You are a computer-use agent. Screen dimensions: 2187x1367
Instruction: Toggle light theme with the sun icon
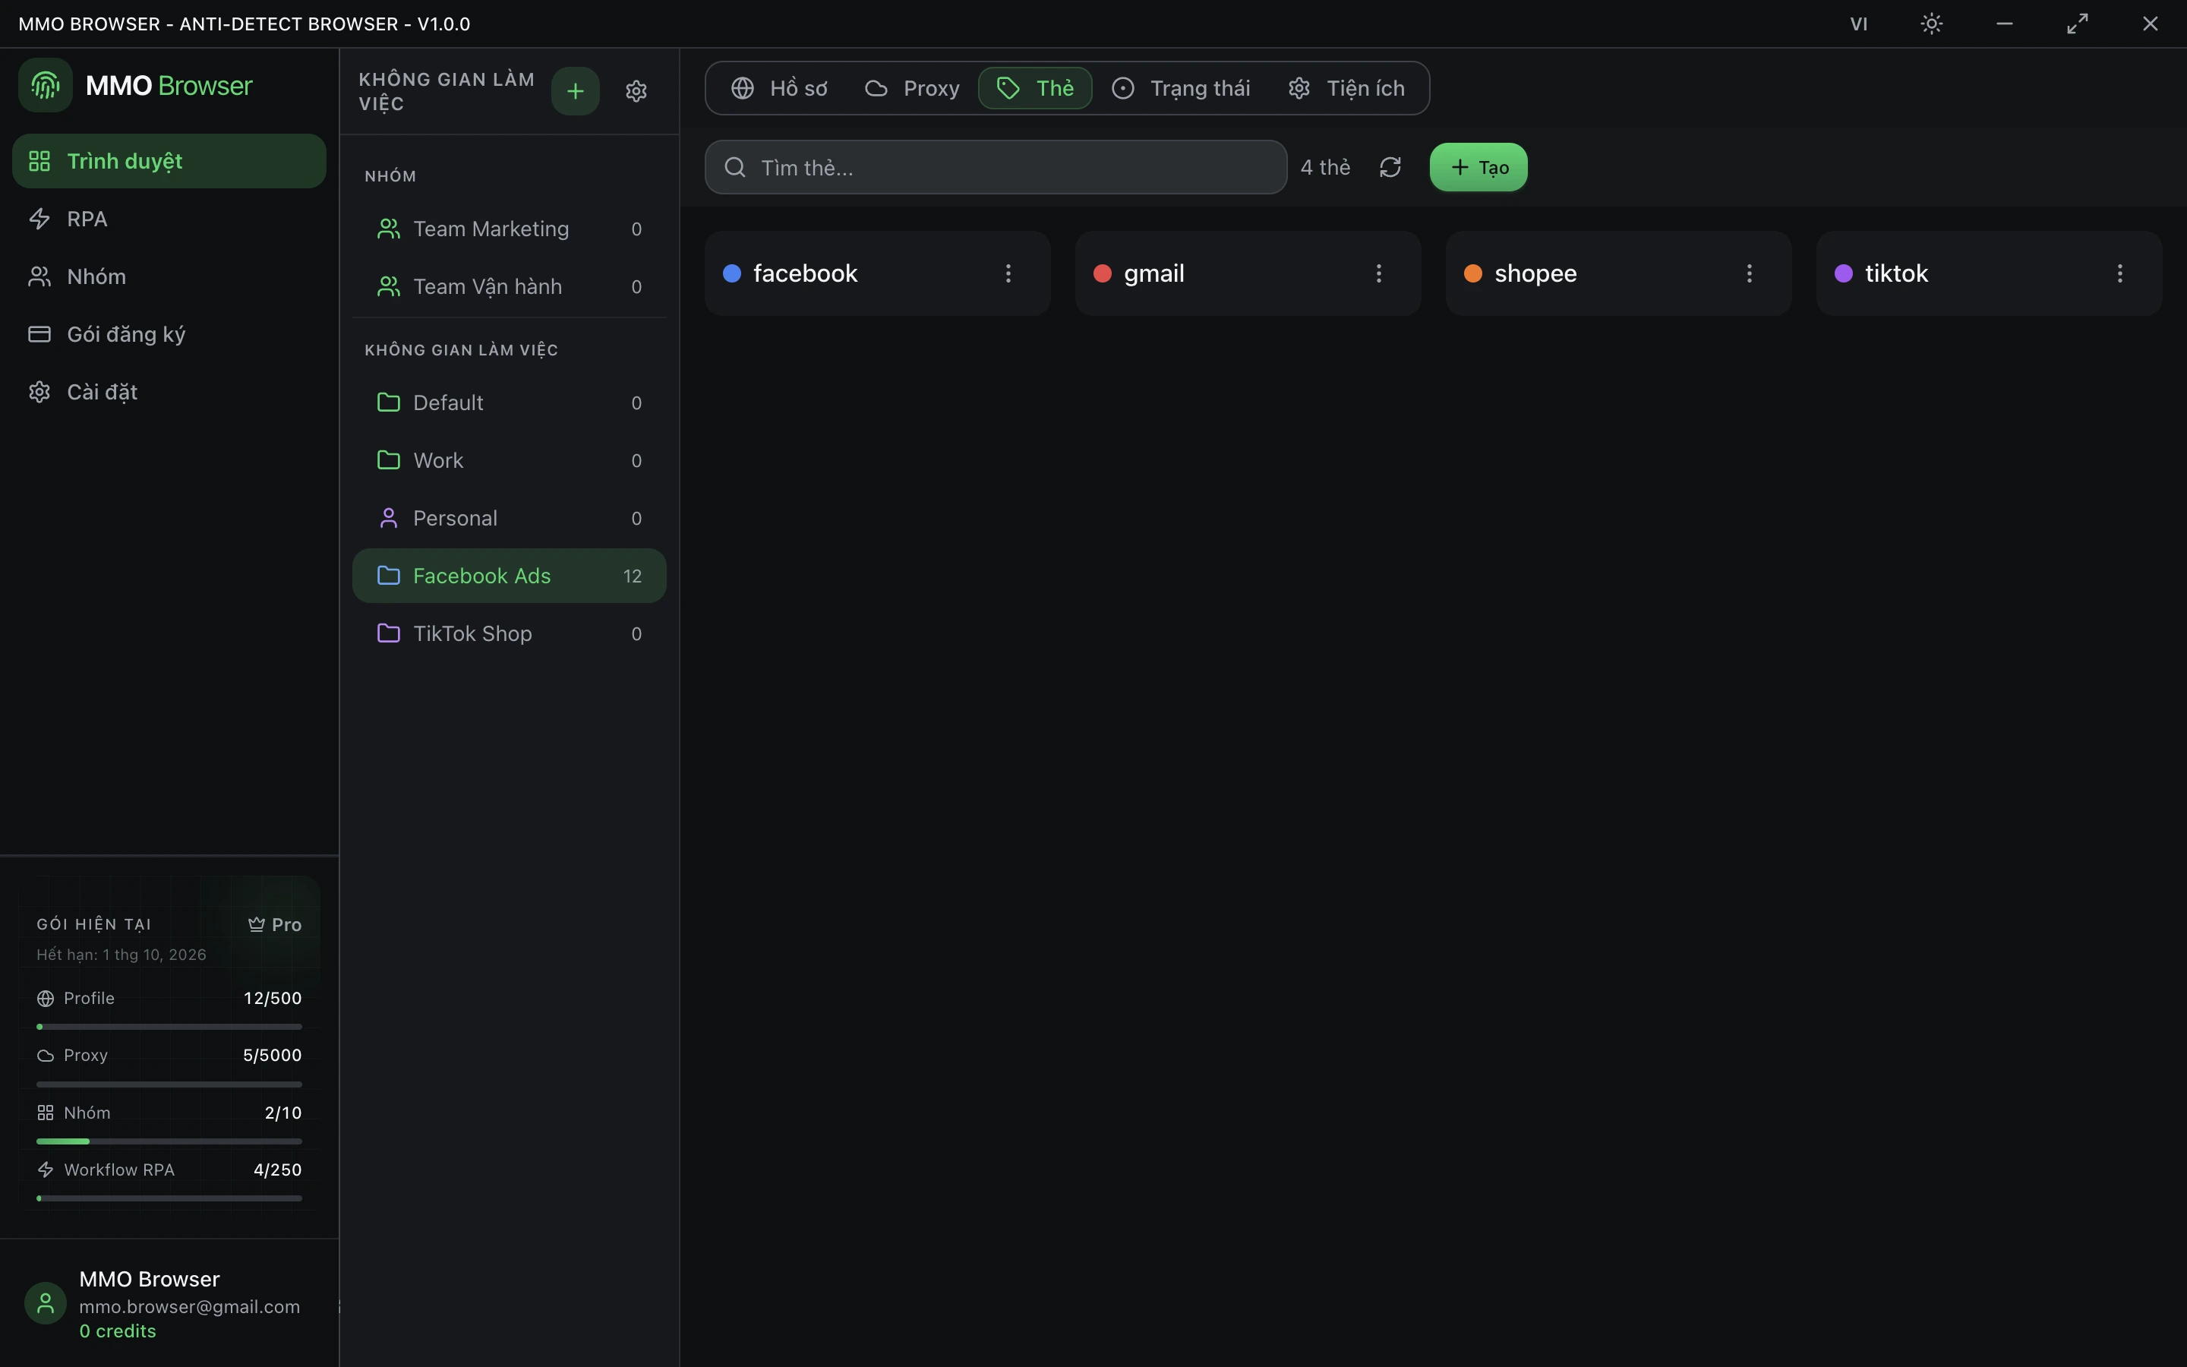pyautogui.click(x=1931, y=24)
